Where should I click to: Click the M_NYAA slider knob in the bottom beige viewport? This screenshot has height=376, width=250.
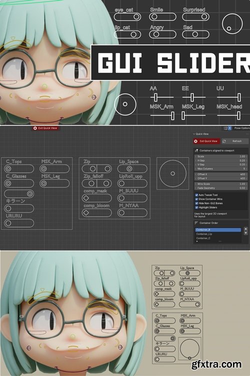point(197,304)
